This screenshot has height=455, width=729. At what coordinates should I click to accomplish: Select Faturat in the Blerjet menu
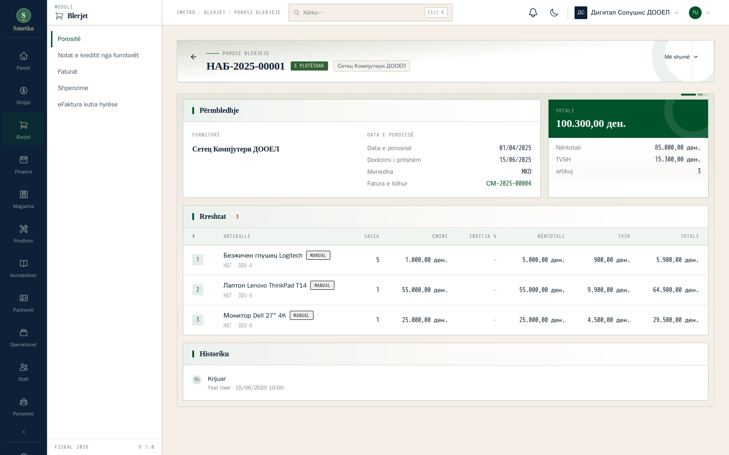(67, 71)
